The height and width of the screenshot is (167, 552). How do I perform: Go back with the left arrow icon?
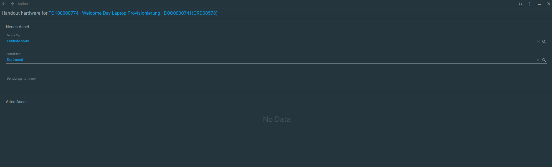[x=4, y=4]
